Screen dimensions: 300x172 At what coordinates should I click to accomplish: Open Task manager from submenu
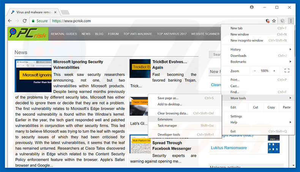(185, 126)
